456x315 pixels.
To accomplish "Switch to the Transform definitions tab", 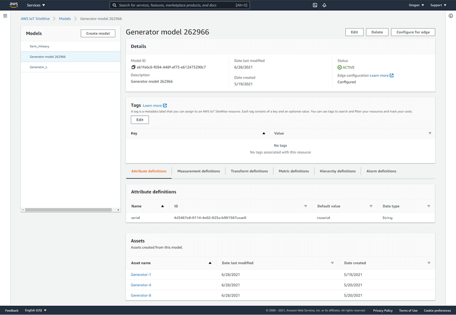I will [x=249, y=171].
